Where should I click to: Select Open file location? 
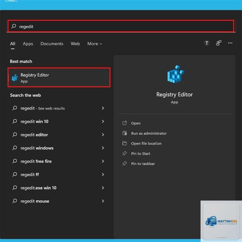coord(146,144)
